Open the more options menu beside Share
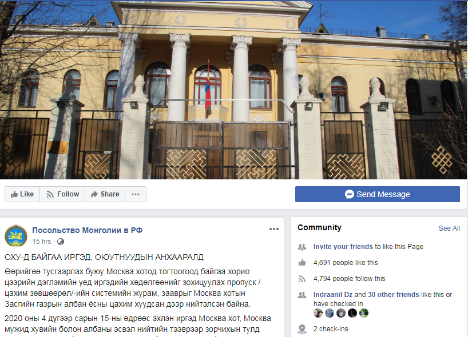 (136, 194)
